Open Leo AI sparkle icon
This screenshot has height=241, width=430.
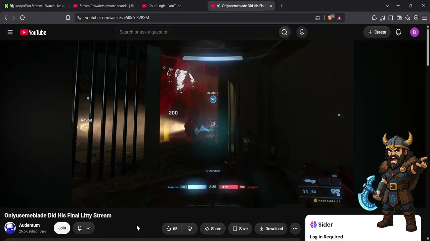click(408, 18)
